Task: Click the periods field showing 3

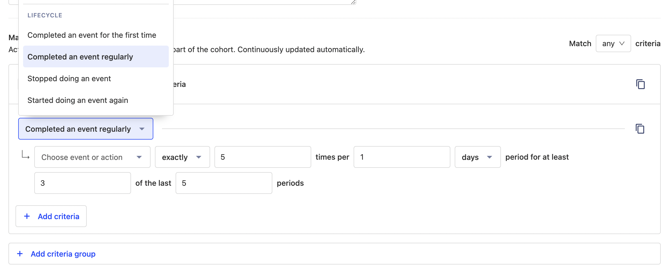Action: 82,183
